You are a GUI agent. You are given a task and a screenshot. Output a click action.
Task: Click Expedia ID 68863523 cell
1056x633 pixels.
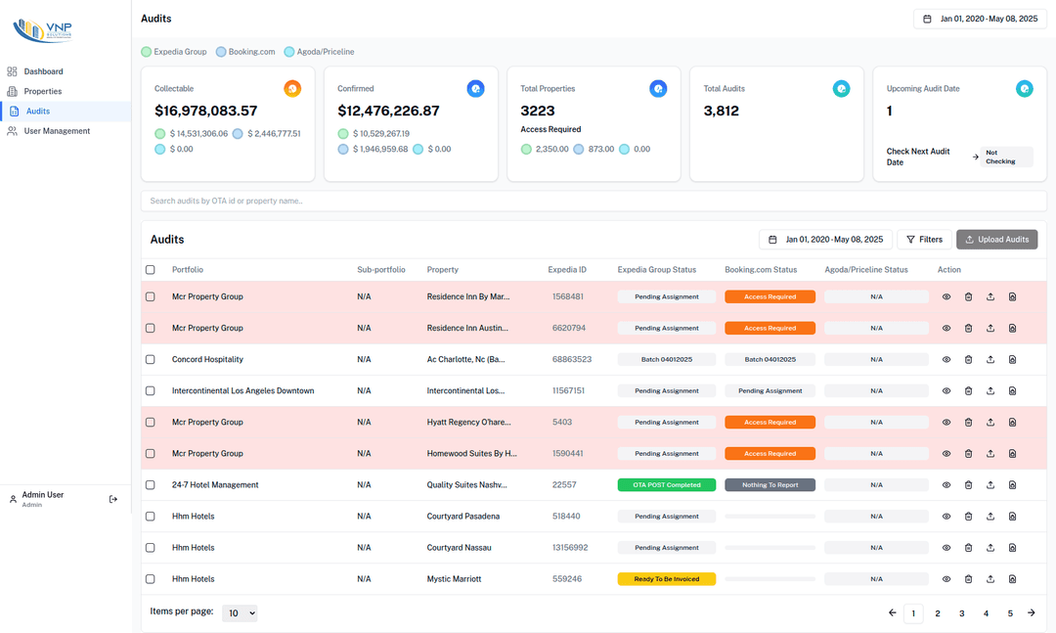pos(572,359)
